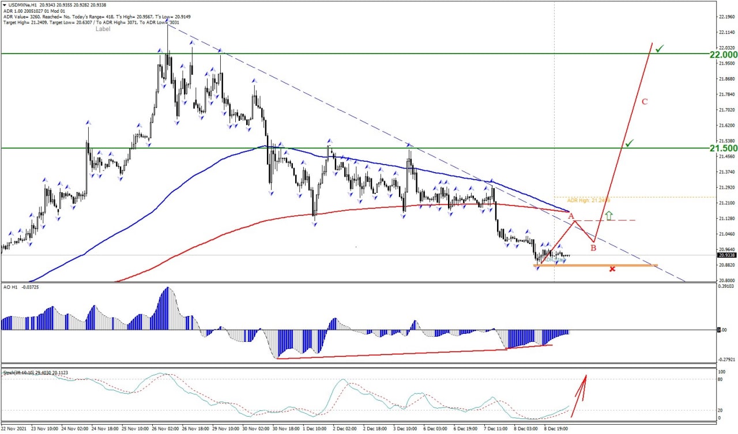This screenshot has height=434, width=738.
Task: Click the 0.39103 value on the AO scale
Action: pos(727,287)
